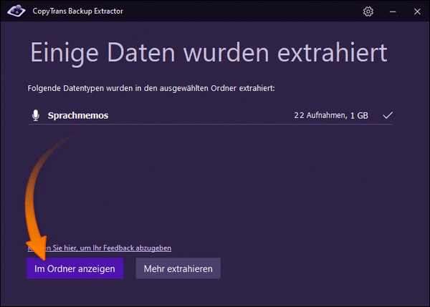Select the 'Sprachmemos' row label
The height and width of the screenshot is (307, 430).
pos(78,115)
